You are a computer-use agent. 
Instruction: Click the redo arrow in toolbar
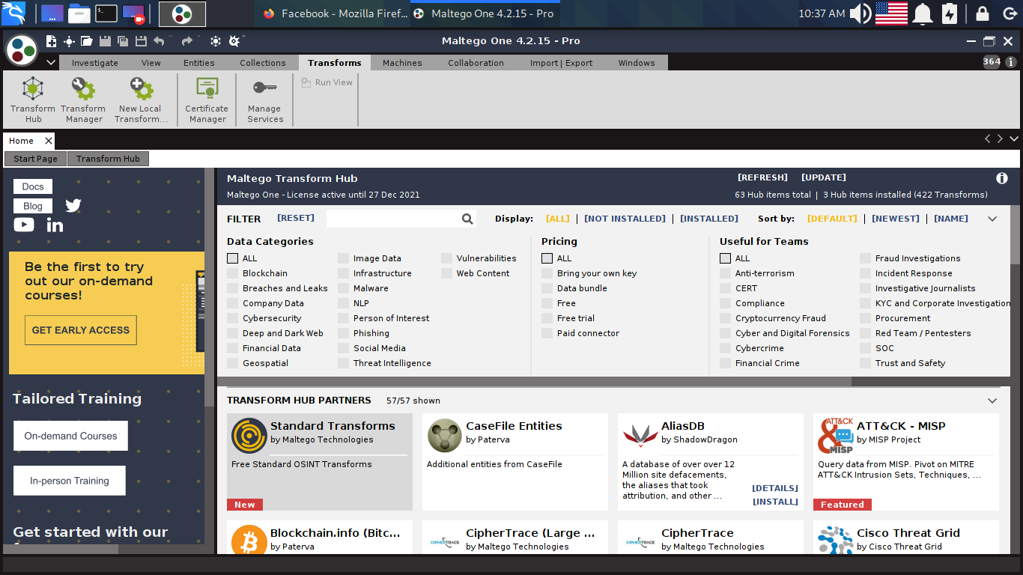click(x=186, y=41)
